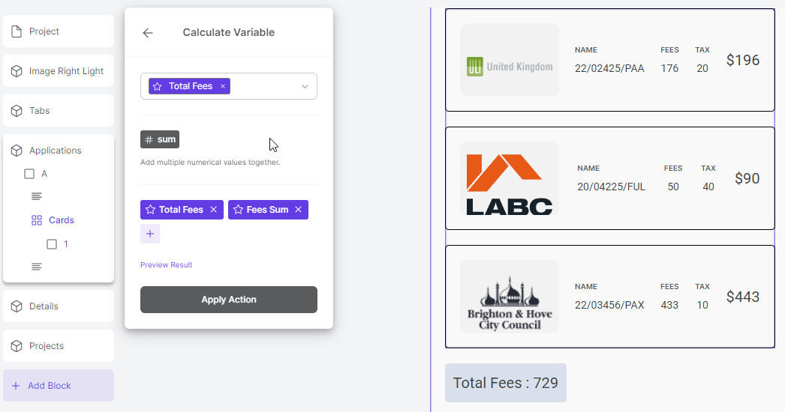Image resolution: width=785 pixels, height=412 pixels.
Task: Select the first text element icon under A
Action: coord(37,196)
